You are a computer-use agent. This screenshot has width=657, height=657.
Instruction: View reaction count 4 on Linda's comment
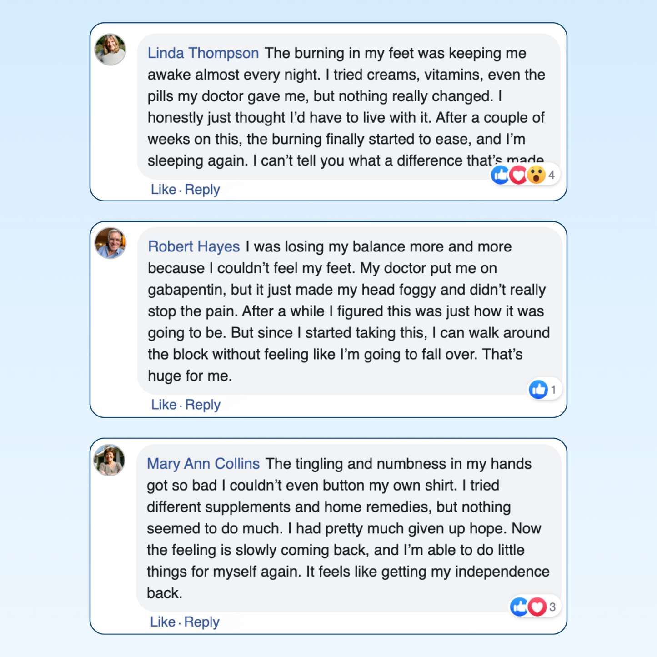tap(552, 175)
